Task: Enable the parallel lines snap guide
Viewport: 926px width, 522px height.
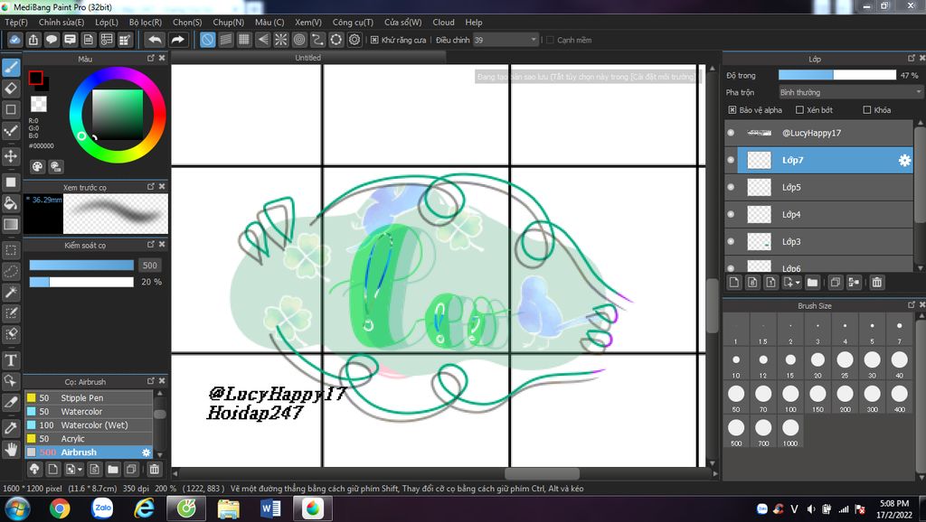Action: [225, 40]
